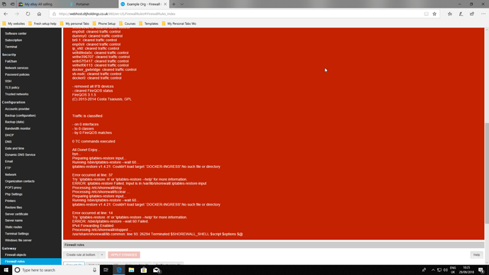Open the reading view icon
Screen dimensions: 489x275
[x=426, y=13]
